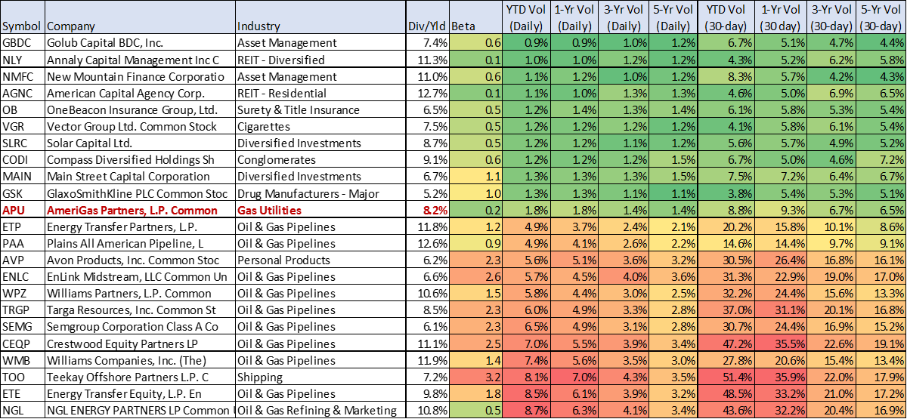This screenshot has width=907, height=419.
Task: Click the REIT - Diversified industry cell
Action: pos(320,60)
